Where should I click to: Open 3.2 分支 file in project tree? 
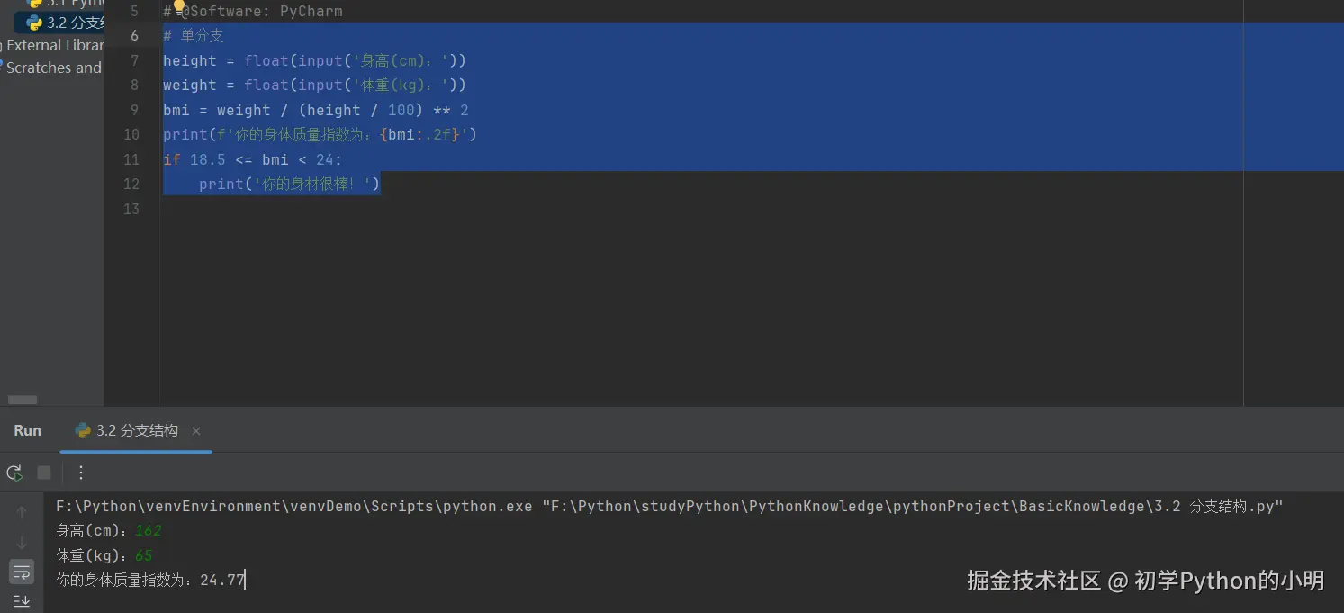pyautogui.click(x=65, y=23)
